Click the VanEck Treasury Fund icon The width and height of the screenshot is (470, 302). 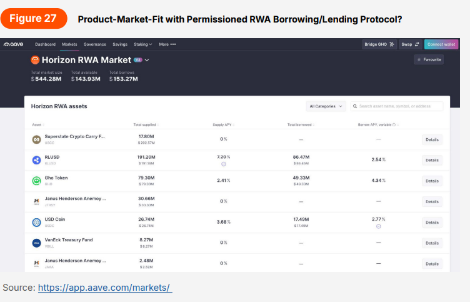pyautogui.click(x=36, y=243)
